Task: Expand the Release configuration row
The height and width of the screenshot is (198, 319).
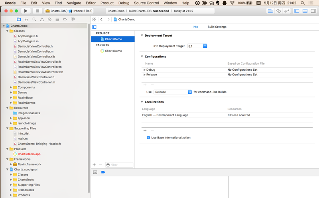Action: tap(144, 75)
